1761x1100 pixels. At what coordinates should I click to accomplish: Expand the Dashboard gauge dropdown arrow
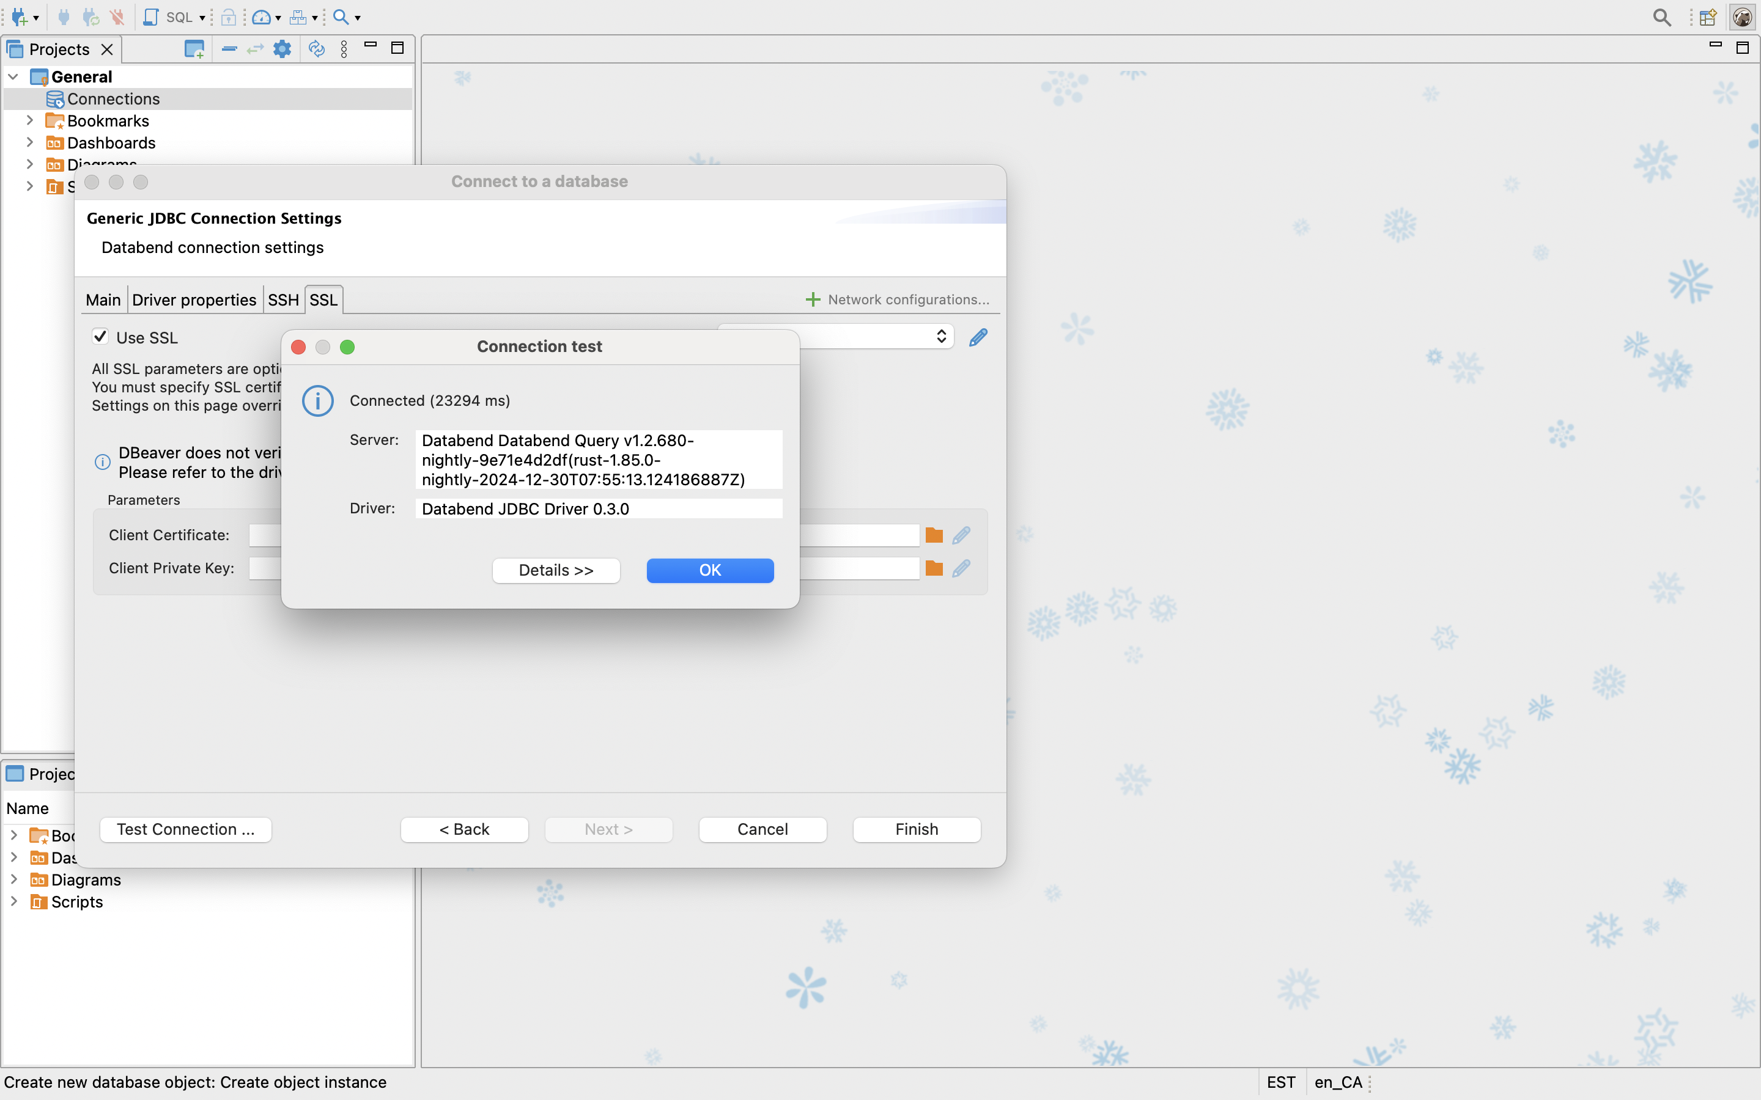[278, 18]
